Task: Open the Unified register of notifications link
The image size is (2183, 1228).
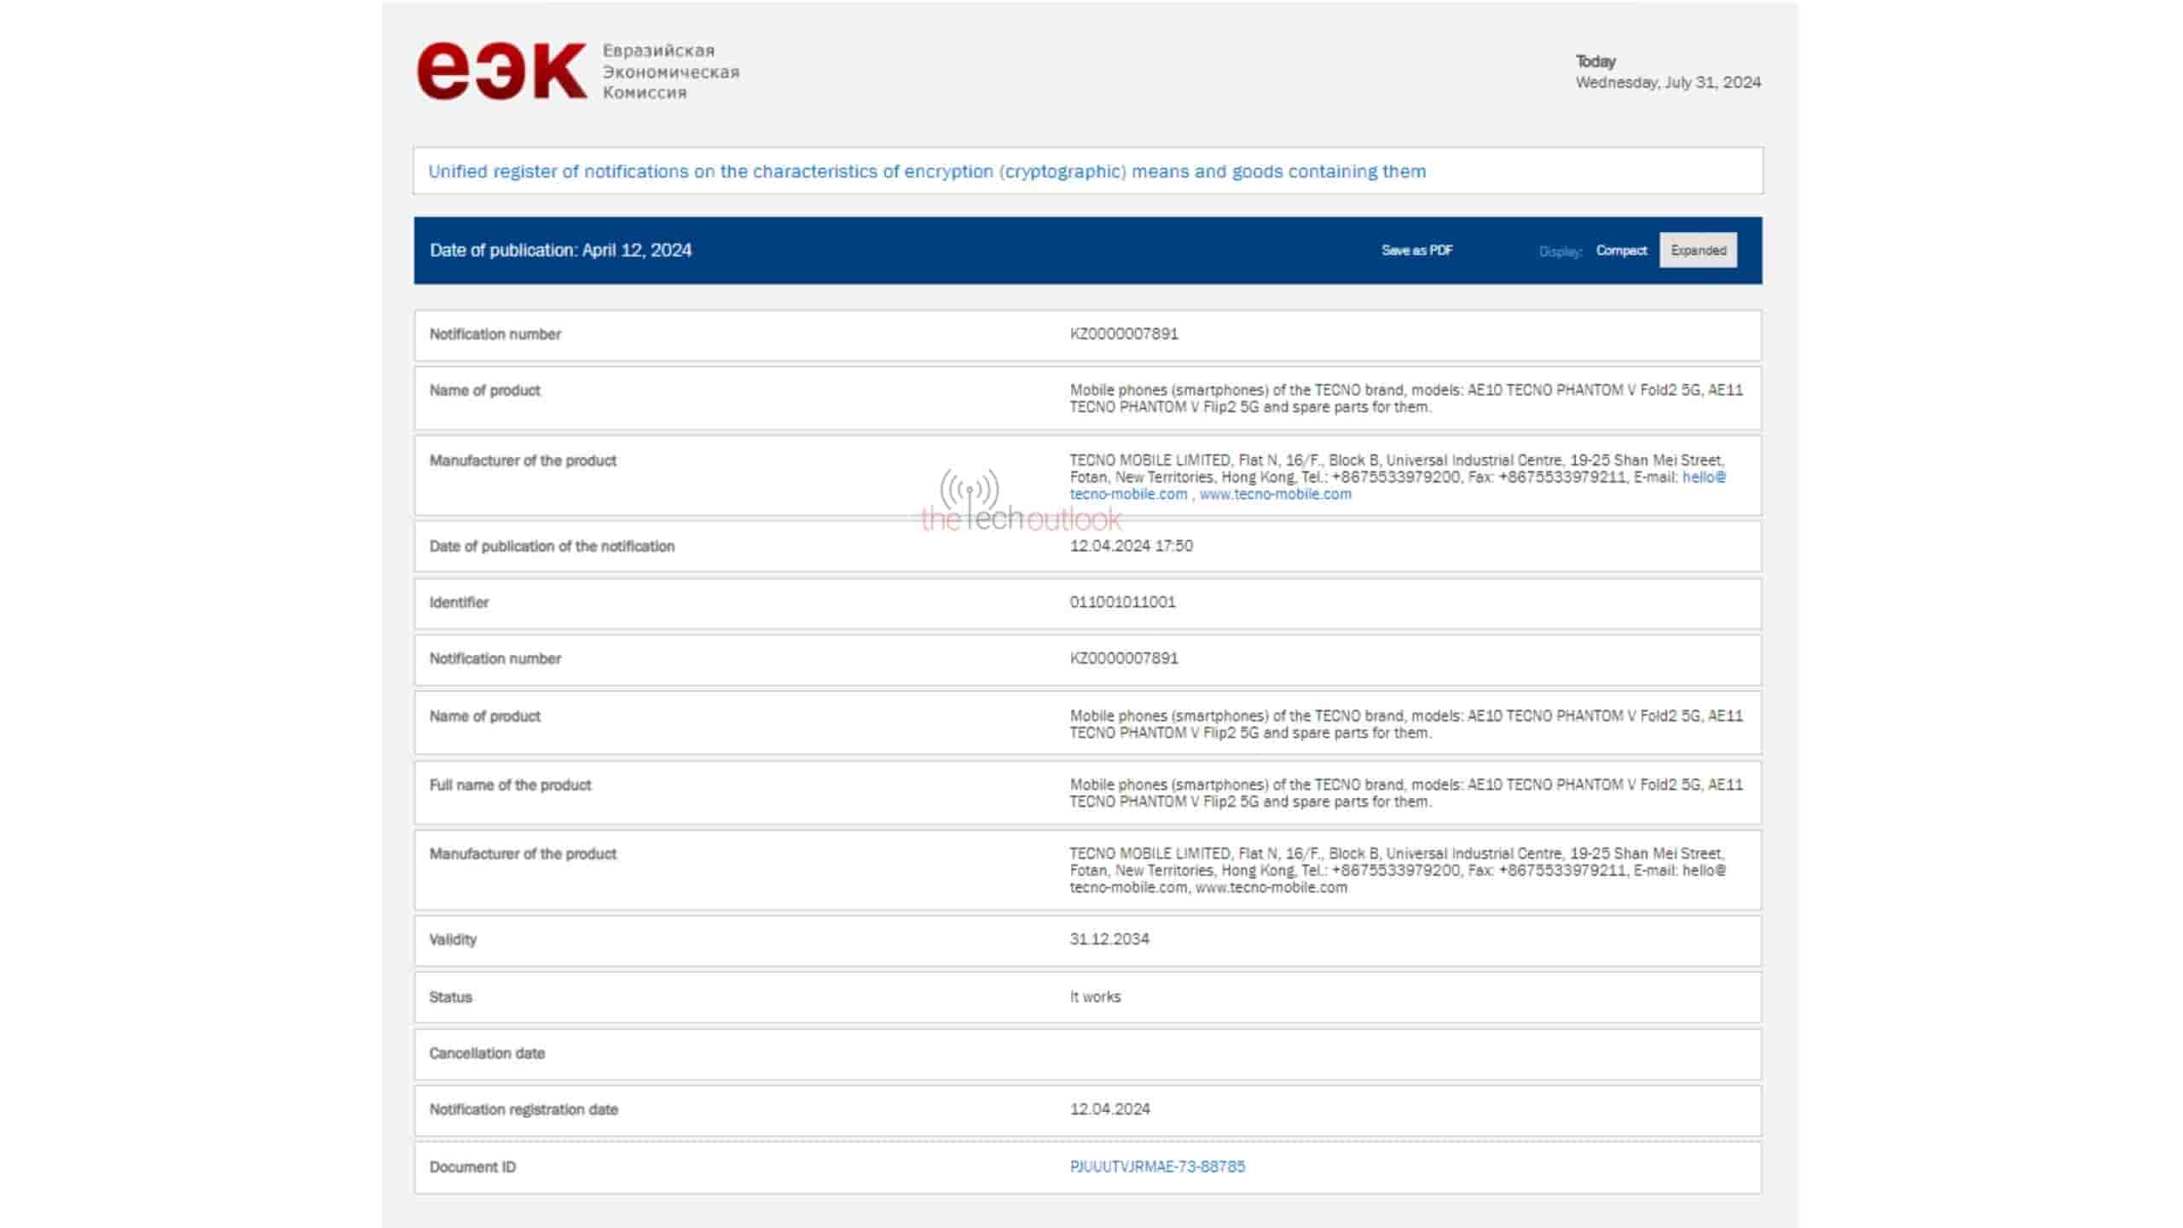Action: tap(926, 171)
